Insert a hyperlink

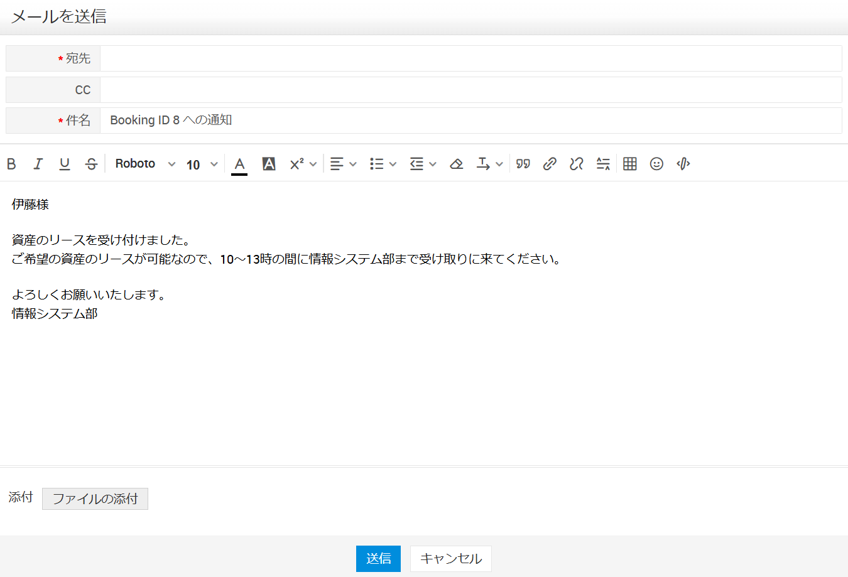click(550, 164)
